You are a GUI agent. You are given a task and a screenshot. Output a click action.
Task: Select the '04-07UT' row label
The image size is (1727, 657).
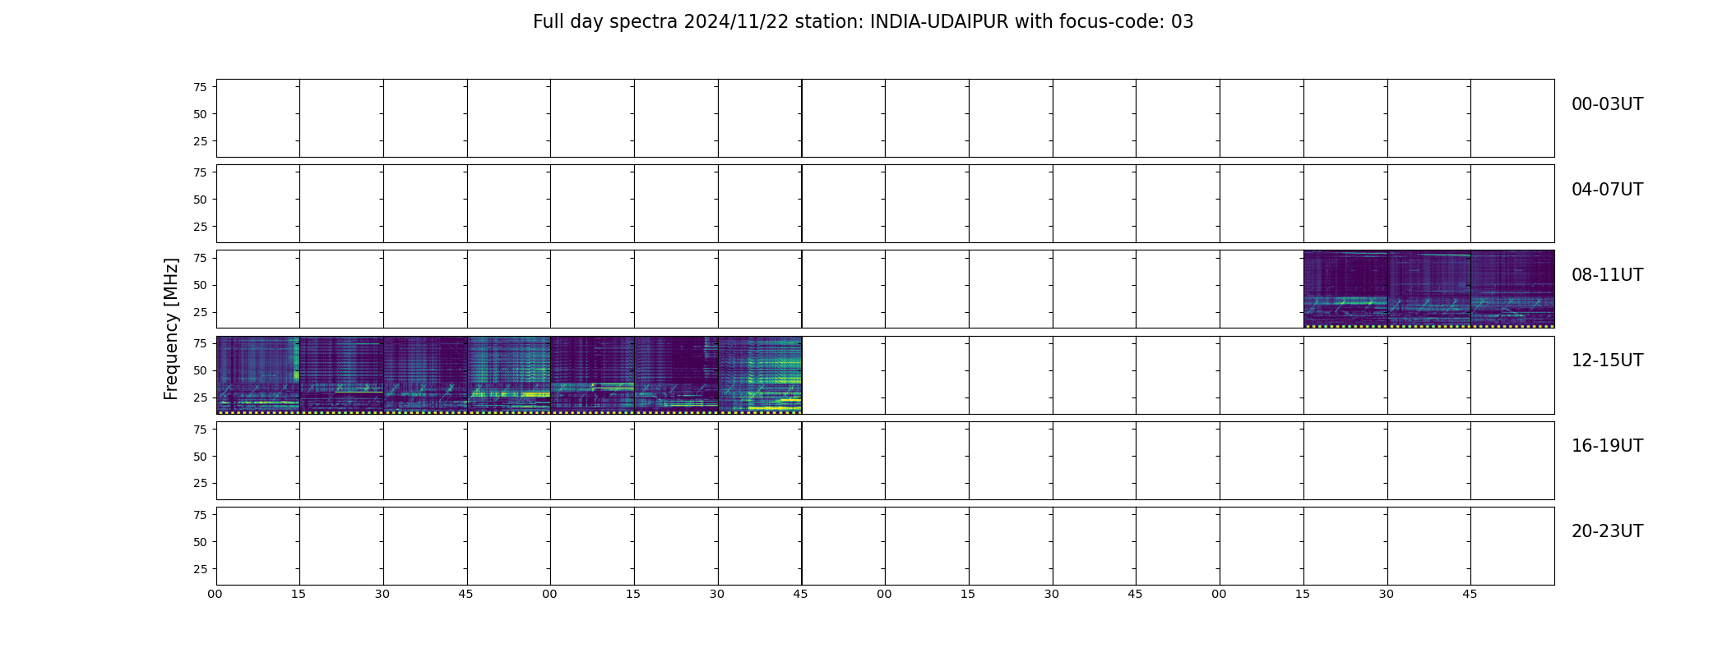(1607, 190)
